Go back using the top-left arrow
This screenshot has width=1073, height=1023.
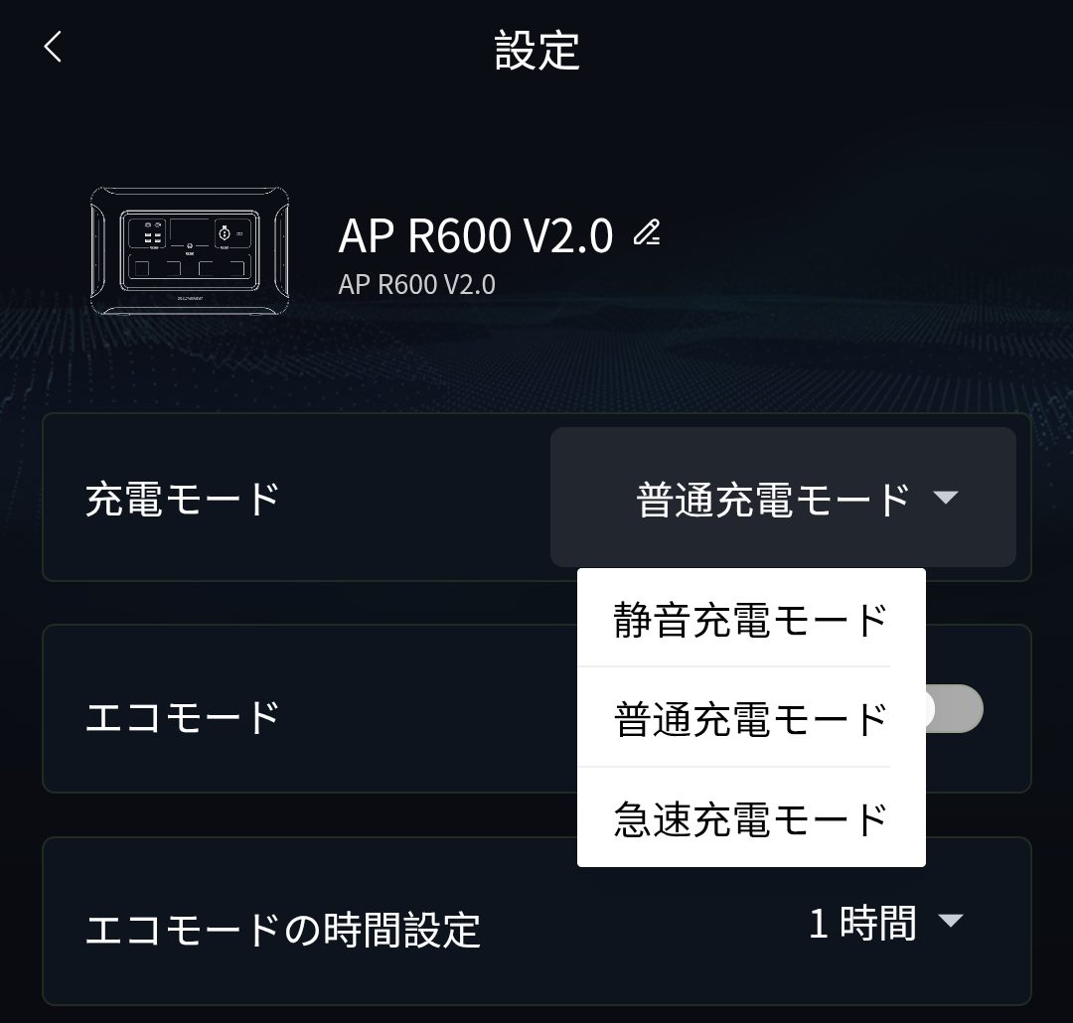(x=53, y=47)
